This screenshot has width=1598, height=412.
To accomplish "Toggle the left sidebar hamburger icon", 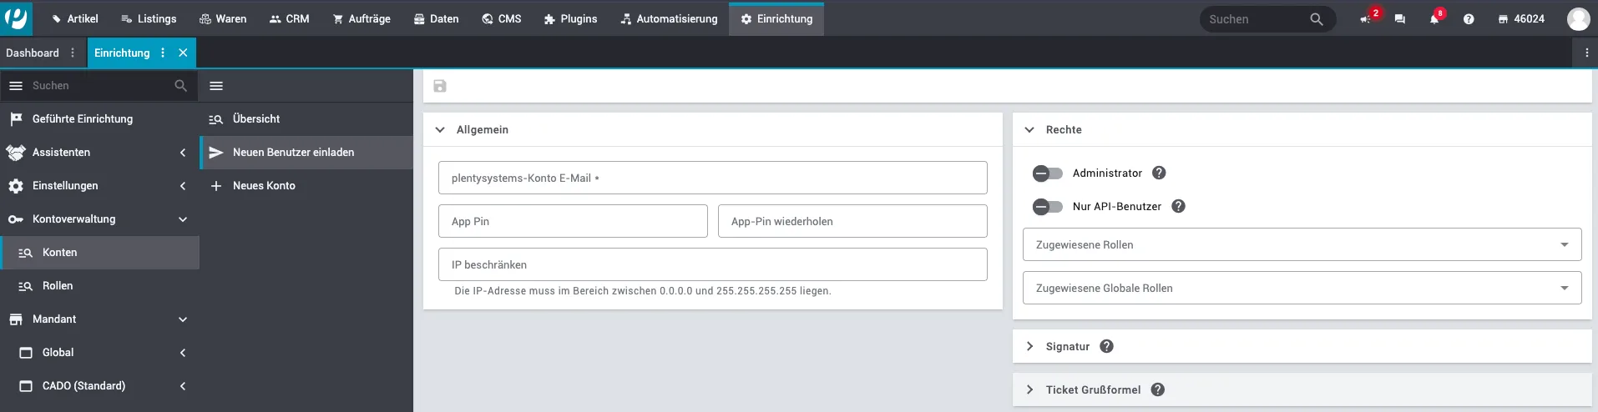I will coord(16,85).
